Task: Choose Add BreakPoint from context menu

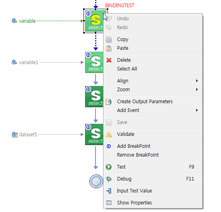Action: pos(133,146)
